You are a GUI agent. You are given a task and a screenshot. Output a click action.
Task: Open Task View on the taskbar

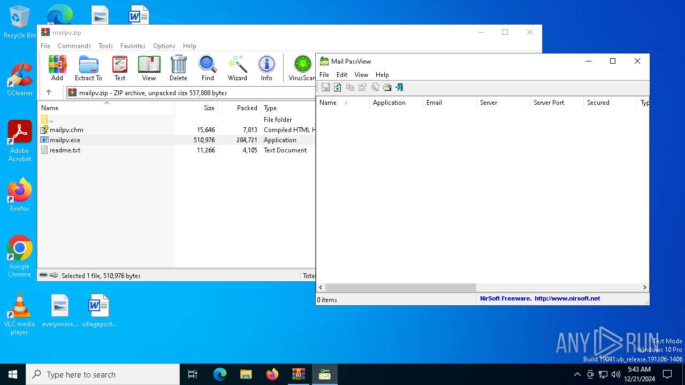click(193, 374)
